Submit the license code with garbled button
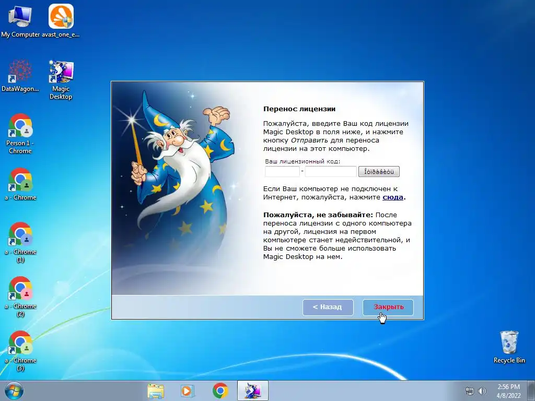The height and width of the screenshot is (401, 535). tap(379, 171)
